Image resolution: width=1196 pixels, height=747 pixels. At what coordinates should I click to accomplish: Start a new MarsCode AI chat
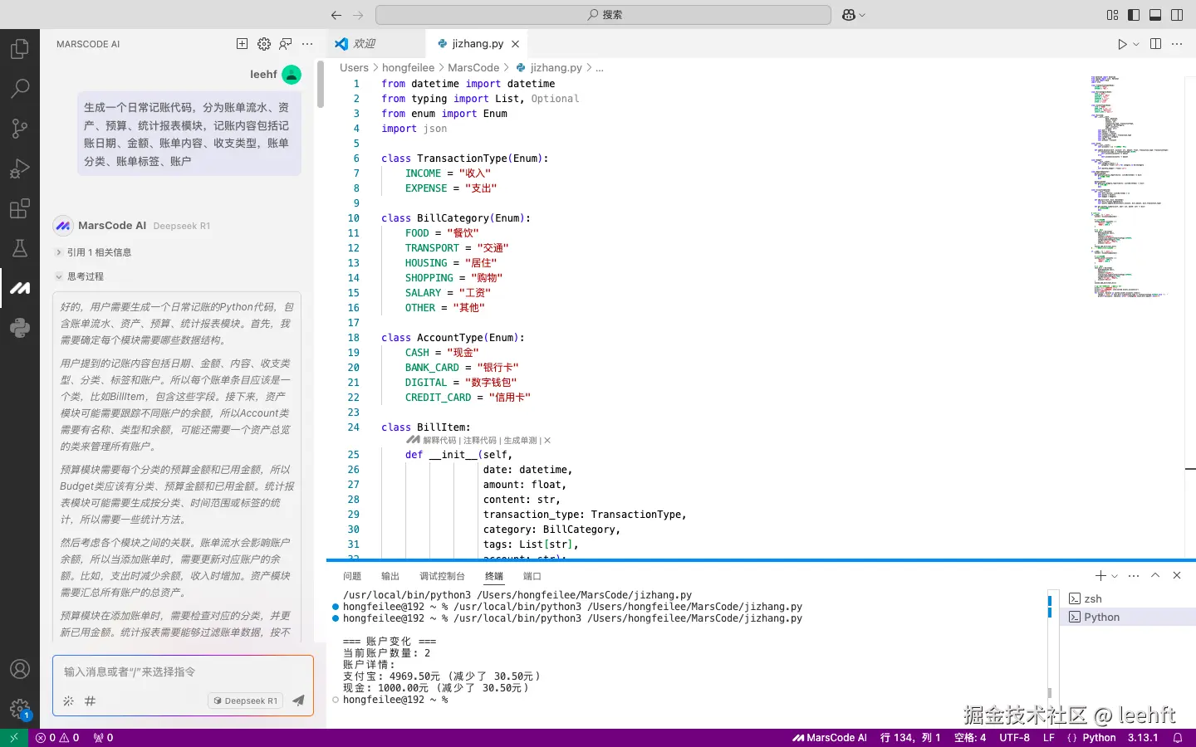coord(241,43)
